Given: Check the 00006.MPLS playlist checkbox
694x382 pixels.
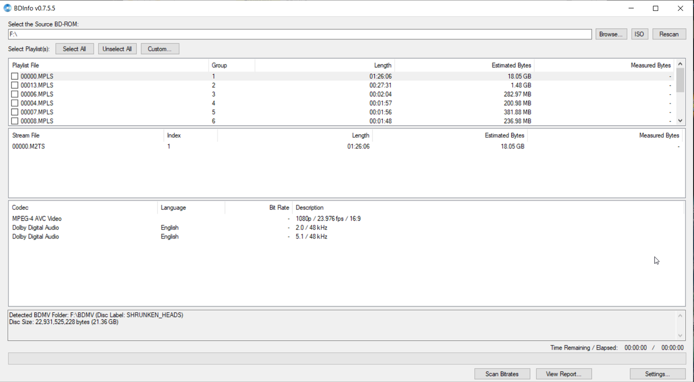Looking at the screenshot, I should click(x=15, y=94).
